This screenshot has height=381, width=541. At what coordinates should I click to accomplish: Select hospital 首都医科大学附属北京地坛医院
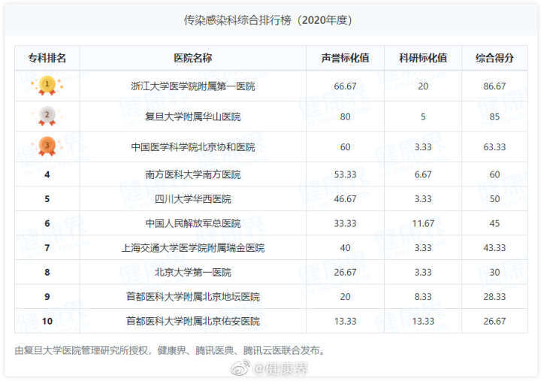coord(193,297)
